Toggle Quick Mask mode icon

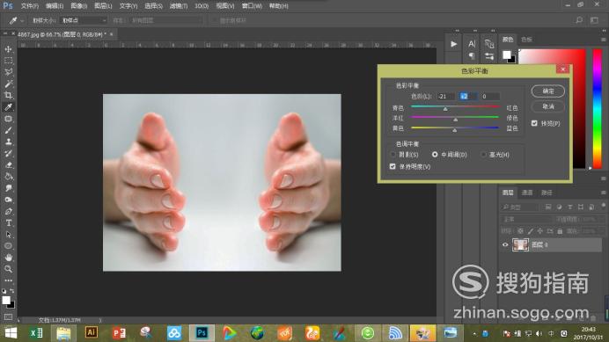(8, 317)
